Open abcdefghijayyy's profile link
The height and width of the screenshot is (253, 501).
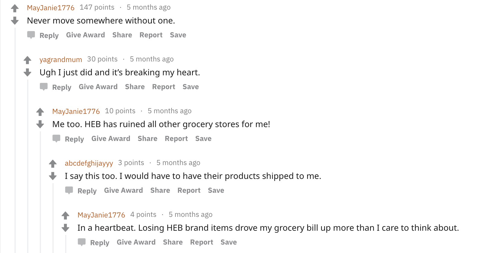pyautogui.click(x=89, y=163)
